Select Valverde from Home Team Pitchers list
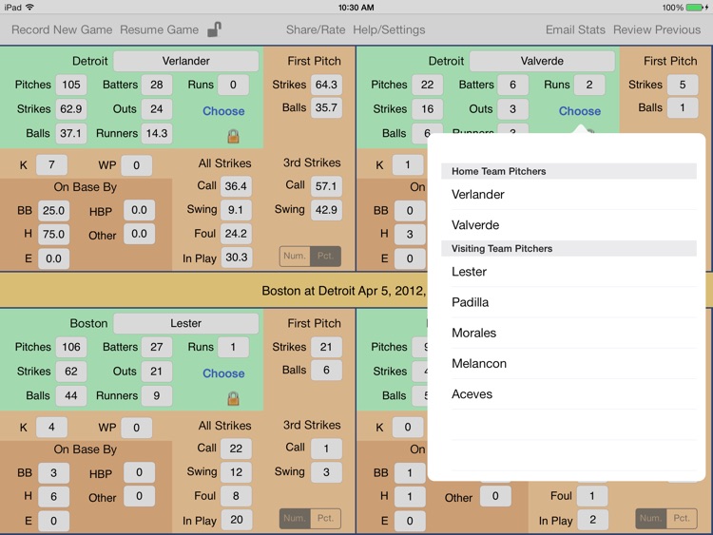 point(568,225)
